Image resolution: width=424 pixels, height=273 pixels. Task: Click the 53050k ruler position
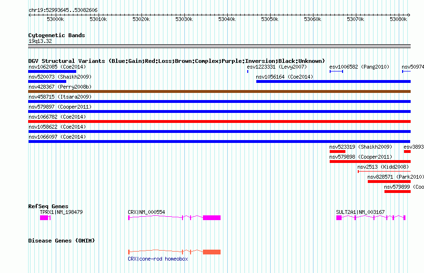pyautogui.click(x=270, y=19)
